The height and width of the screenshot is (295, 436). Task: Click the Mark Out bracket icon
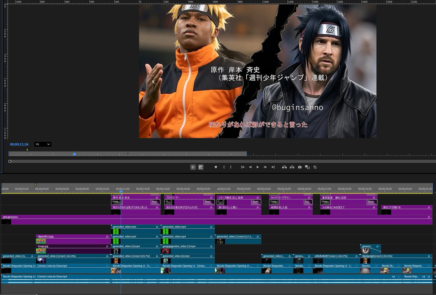(231, 167)
